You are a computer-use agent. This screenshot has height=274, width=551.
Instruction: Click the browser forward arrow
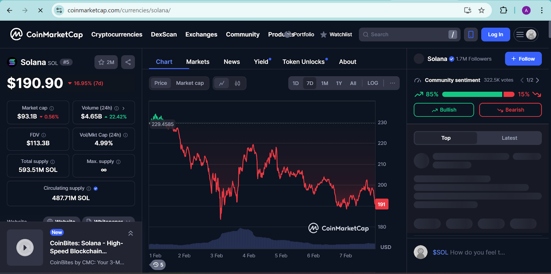[25, 10]
